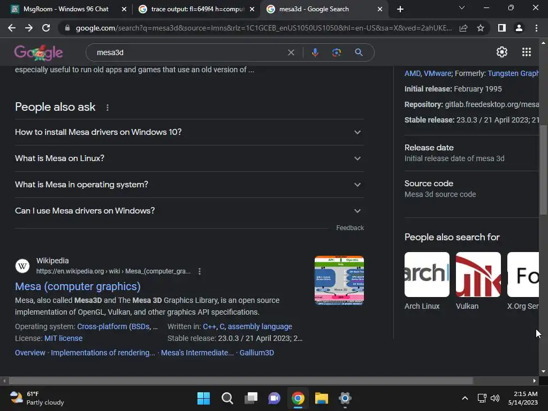Expand What is Mesa on Linux question

pos(189,158)
